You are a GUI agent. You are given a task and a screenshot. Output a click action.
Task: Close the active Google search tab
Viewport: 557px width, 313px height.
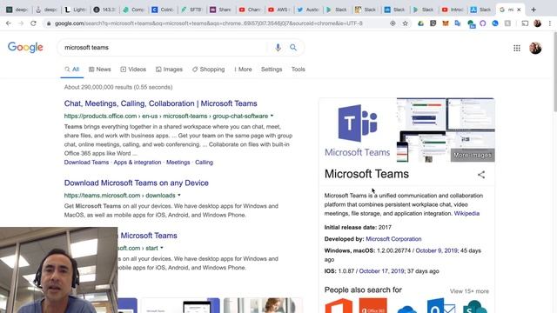click(x=519, y=10)
